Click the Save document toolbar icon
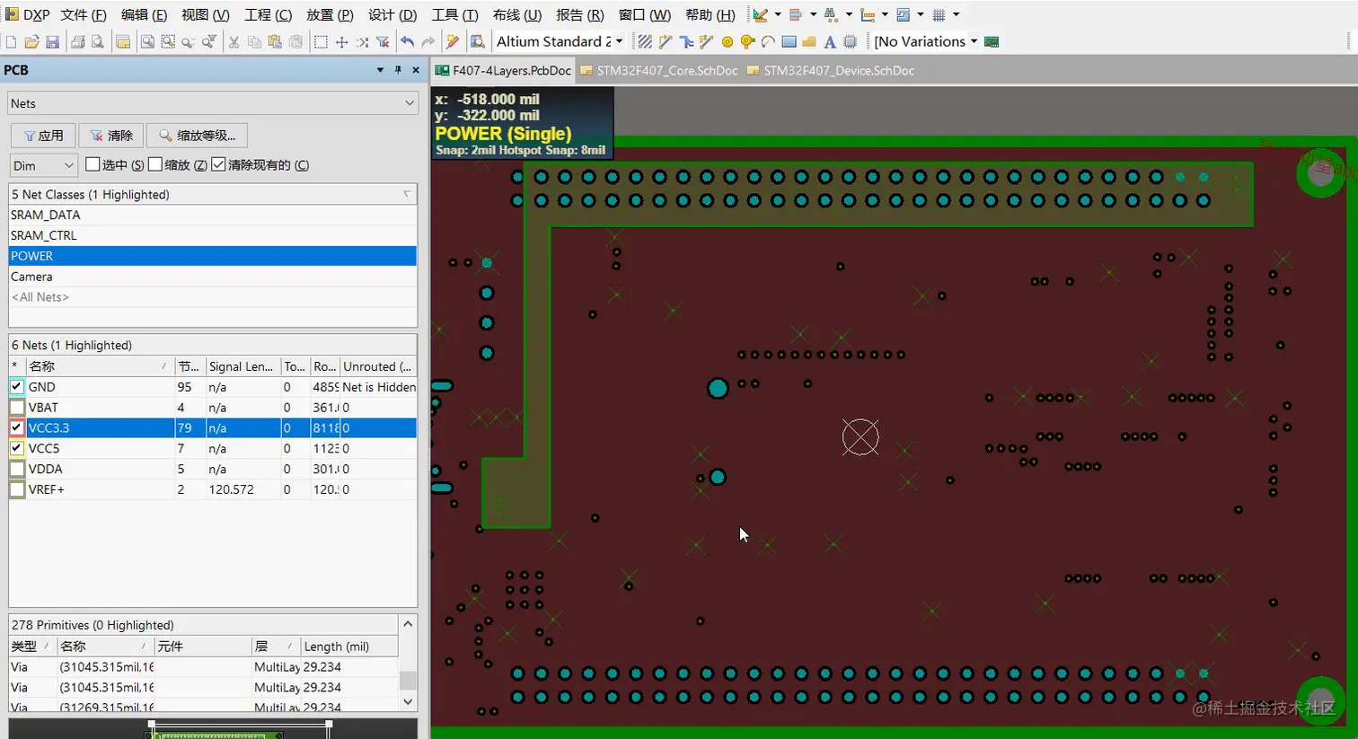 click(x=52, y=42)
